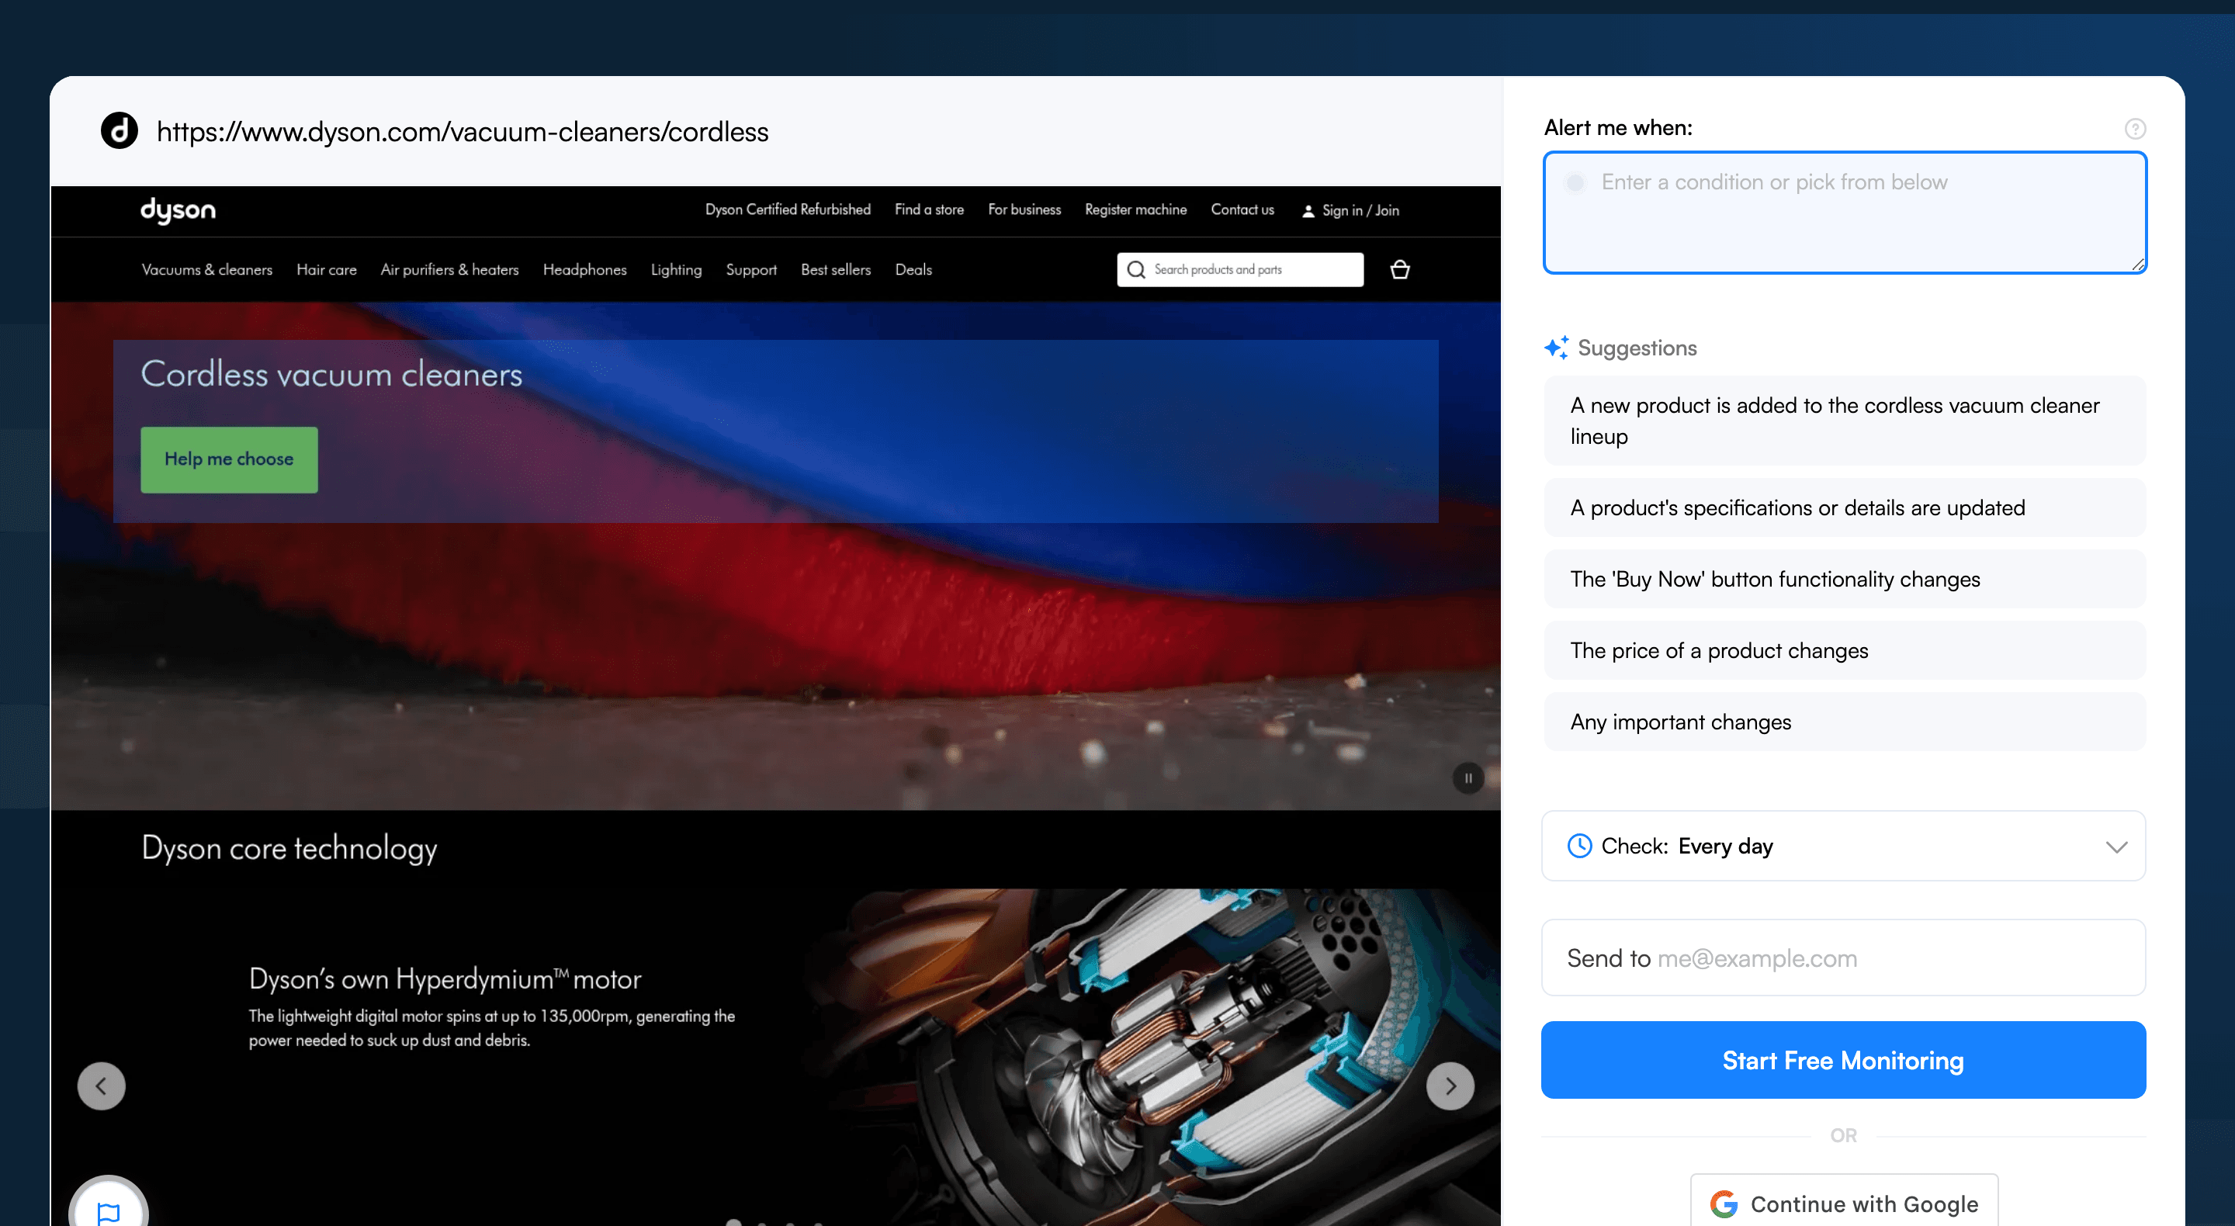Open Deals menu

click(913, 270)
